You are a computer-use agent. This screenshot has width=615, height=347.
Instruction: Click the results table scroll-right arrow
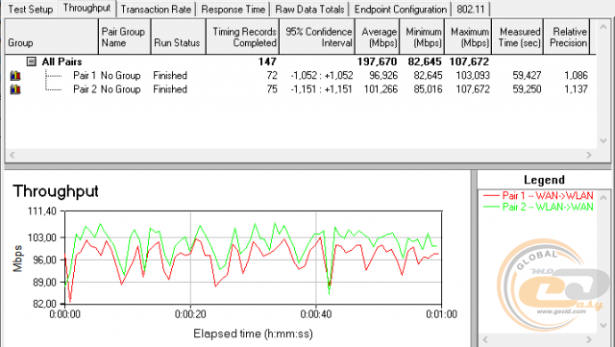coord(589,155)
